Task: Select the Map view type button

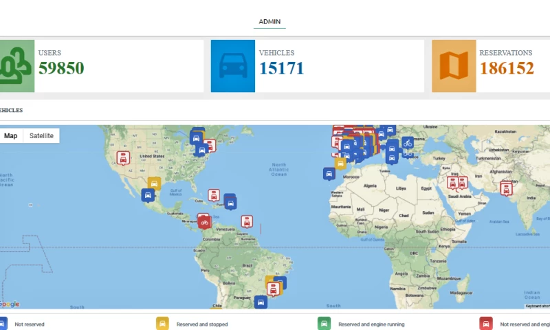Action: 11,136
